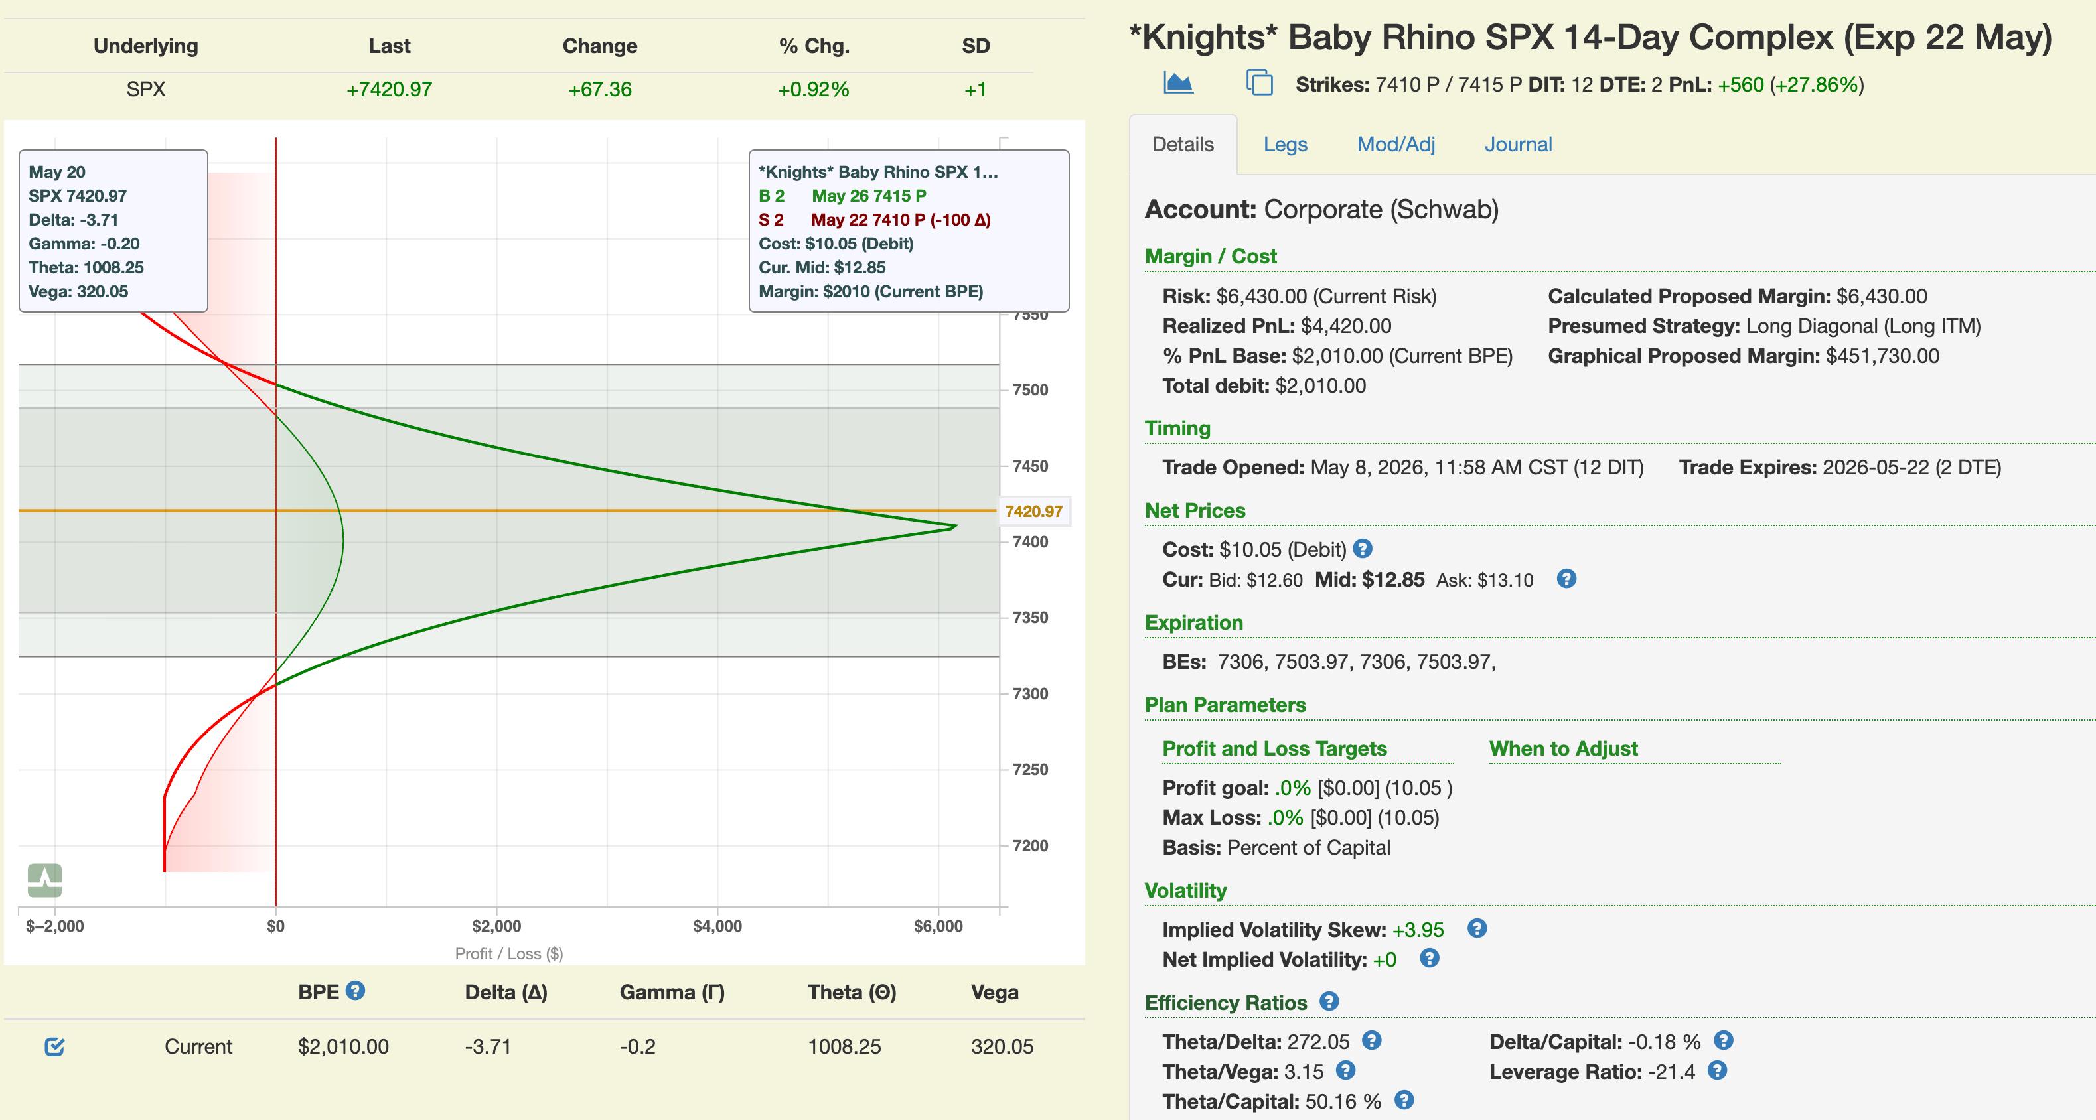Click help icon beside Theta/Capital 50.16 %

click(1404, 1101)
